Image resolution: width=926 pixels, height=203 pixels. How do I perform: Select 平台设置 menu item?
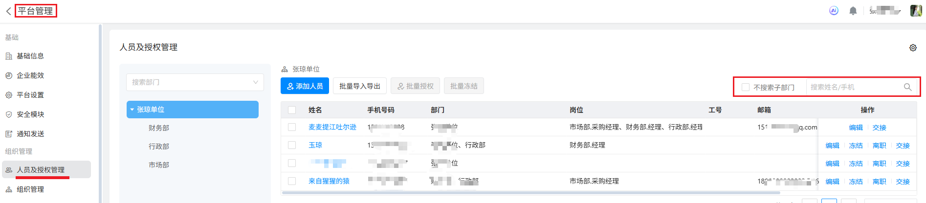tap(30, 95)
